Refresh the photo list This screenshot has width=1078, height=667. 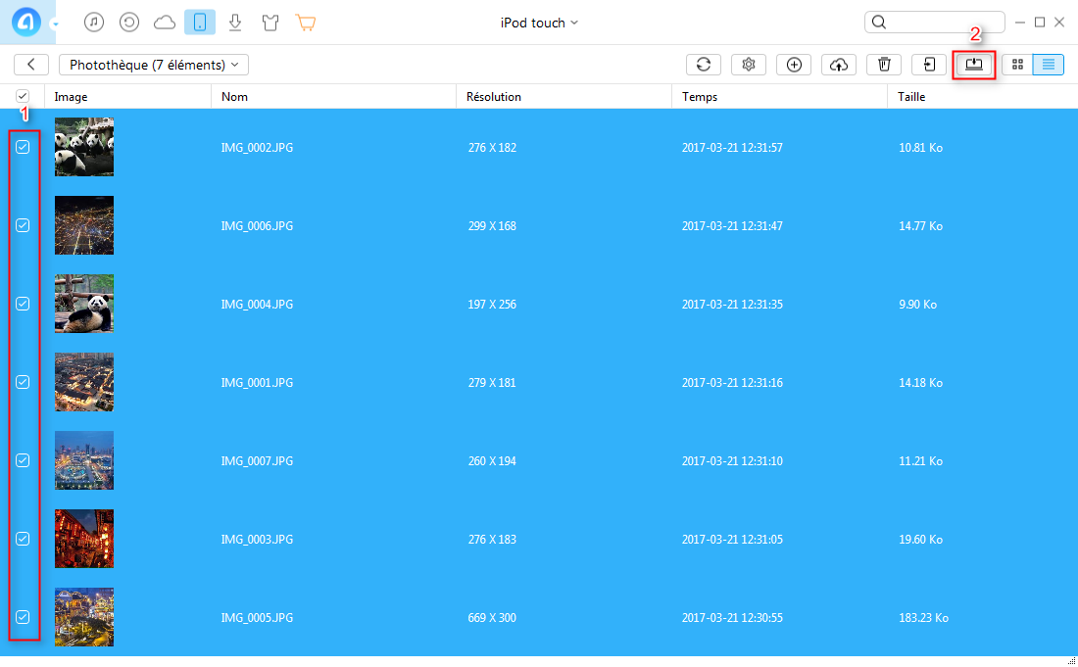point(704,65)
